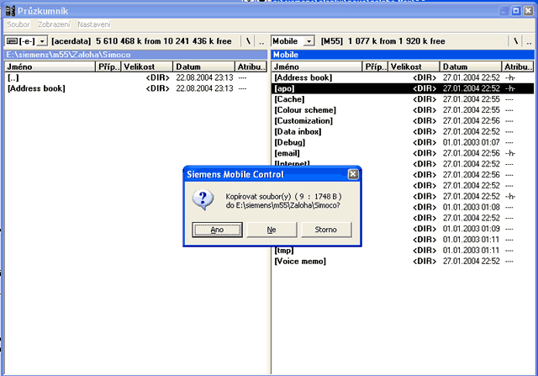Sort left panel by Atribu. column
The width and height of the screenshot is (538, 376).
tap(251, 66)
